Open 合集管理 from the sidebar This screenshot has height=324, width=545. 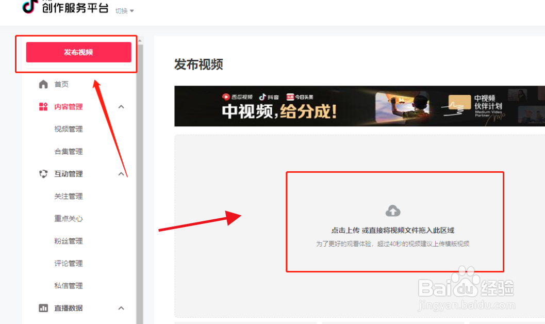tap(68, 151)
